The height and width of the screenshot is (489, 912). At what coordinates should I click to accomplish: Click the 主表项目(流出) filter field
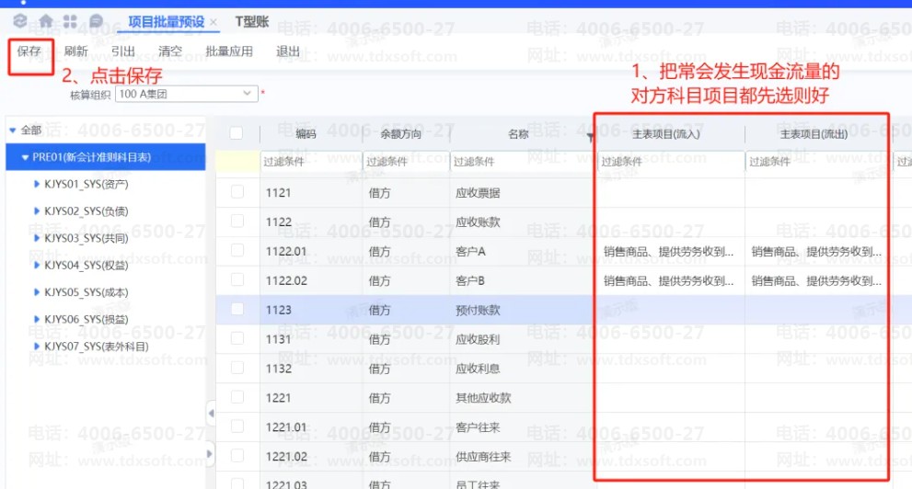pos(817,162)
